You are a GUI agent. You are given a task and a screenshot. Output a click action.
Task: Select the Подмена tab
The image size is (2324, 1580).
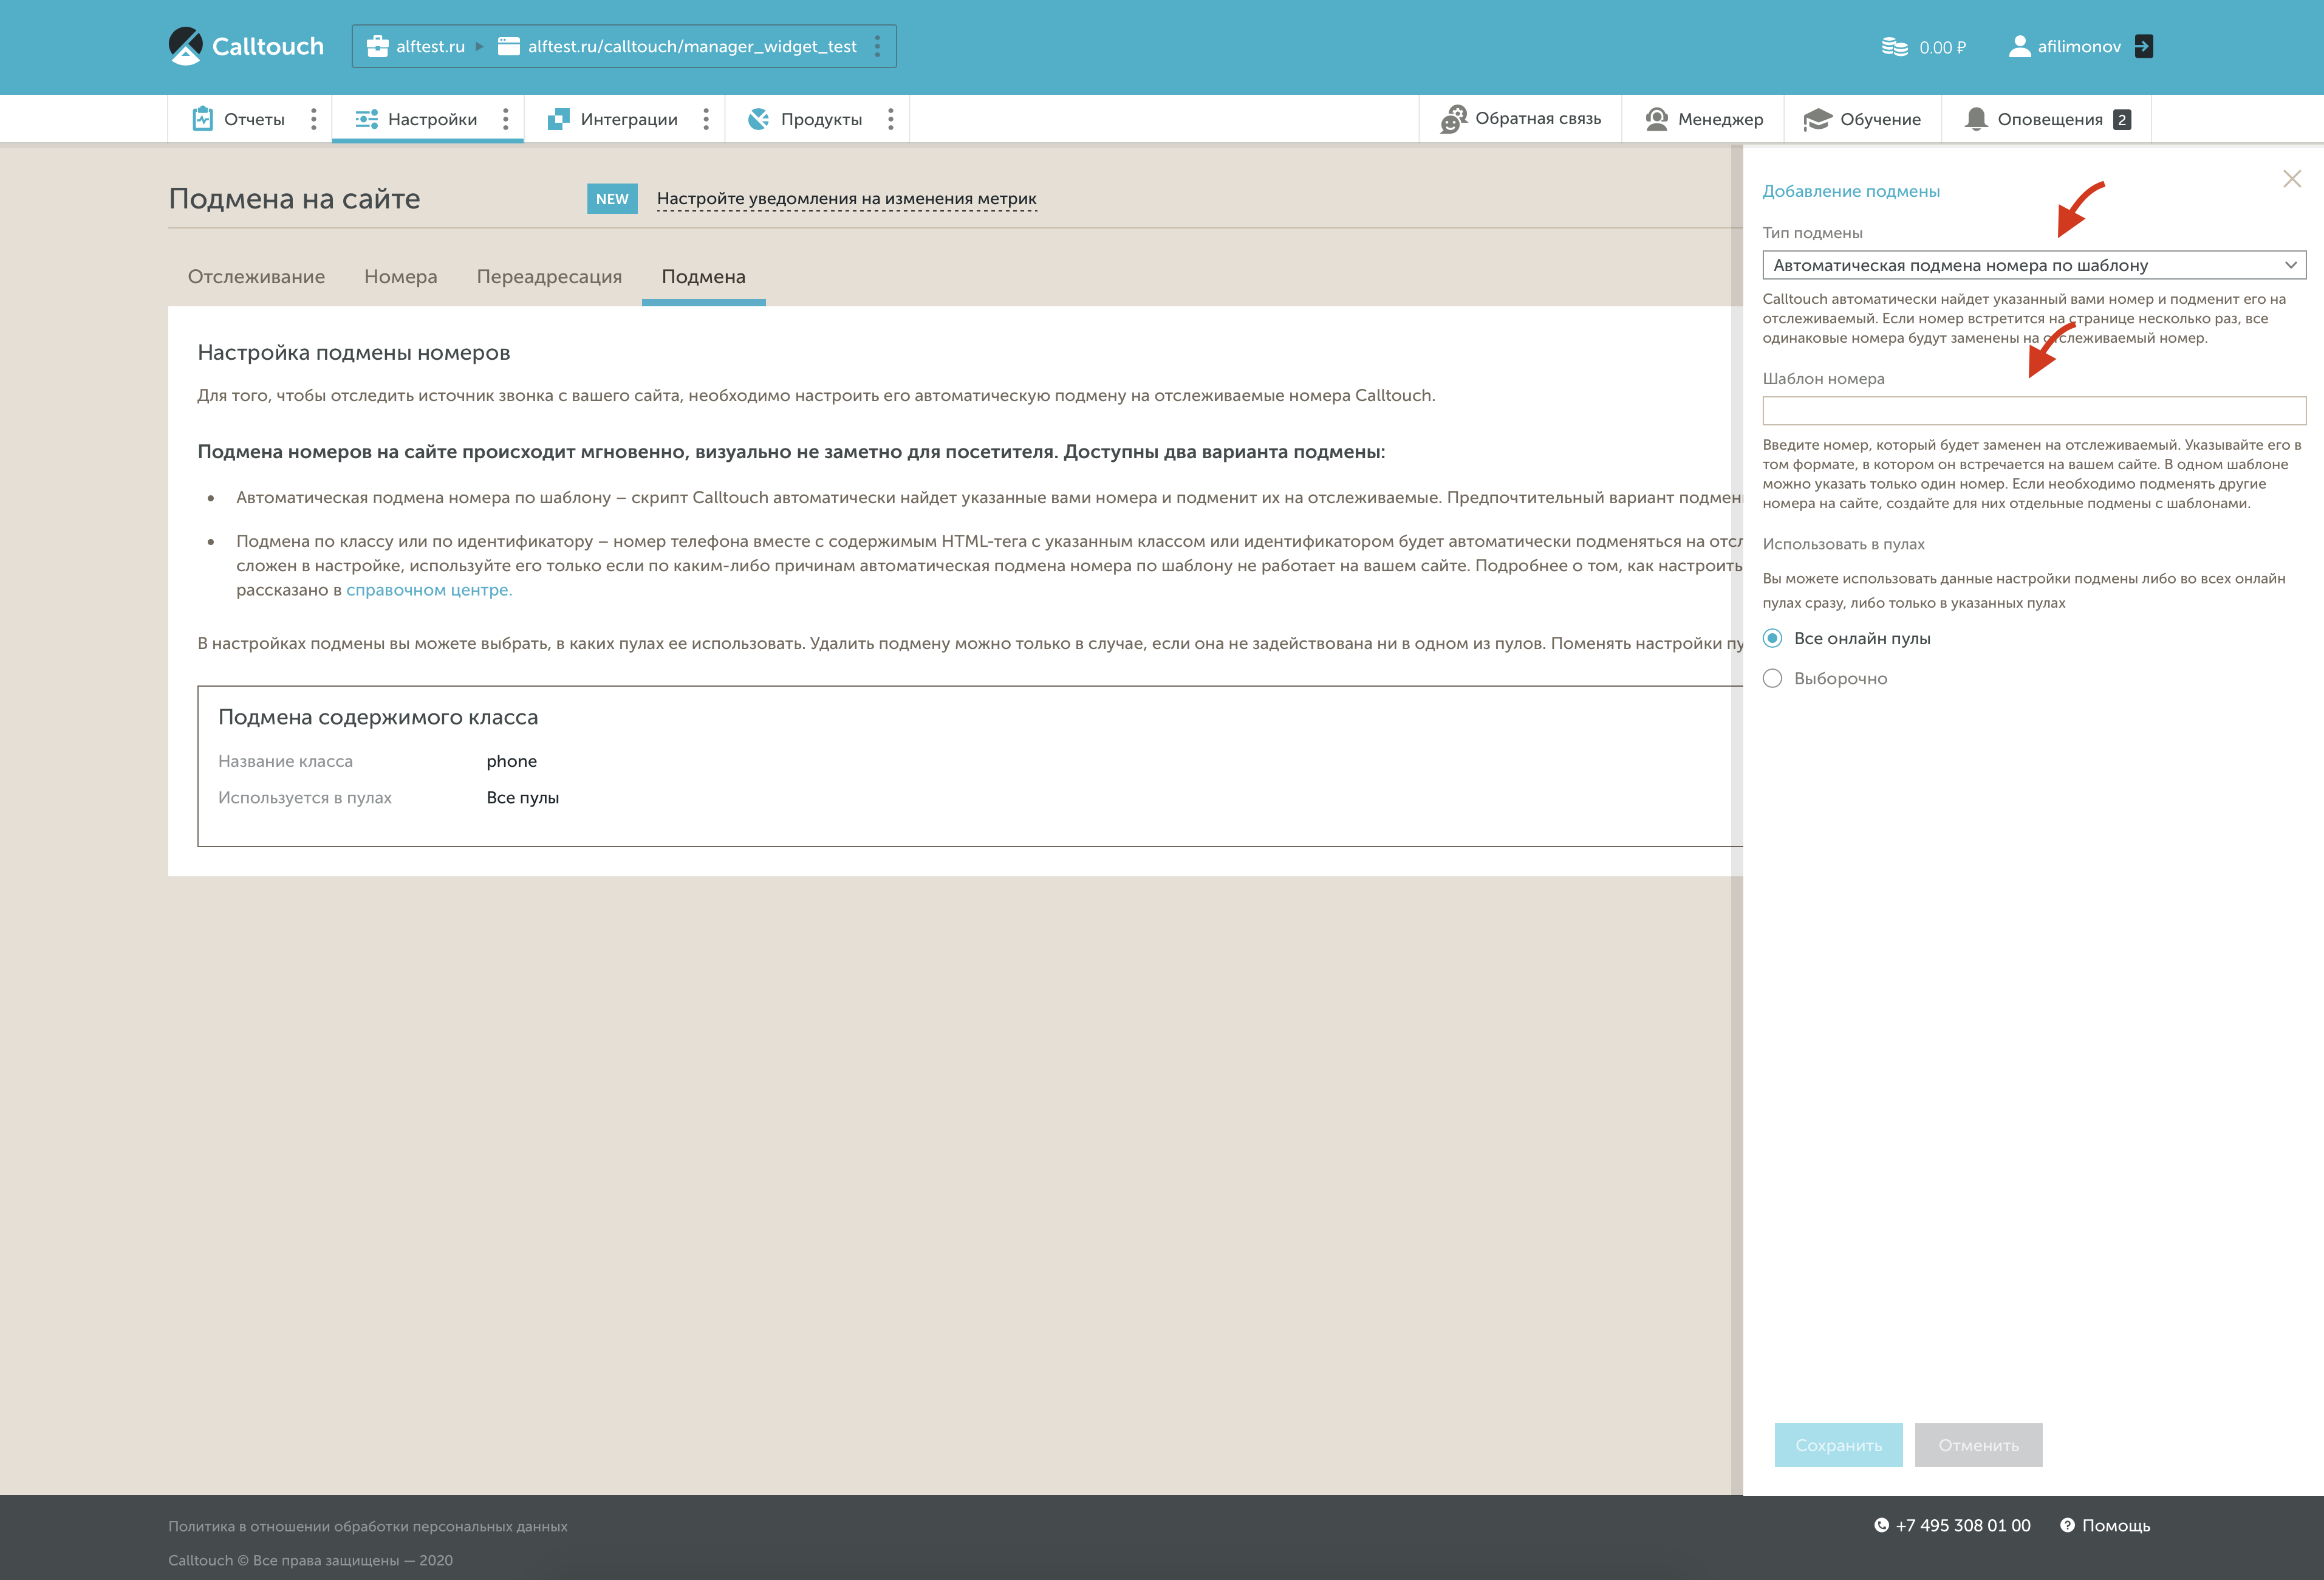coord(703,276)
